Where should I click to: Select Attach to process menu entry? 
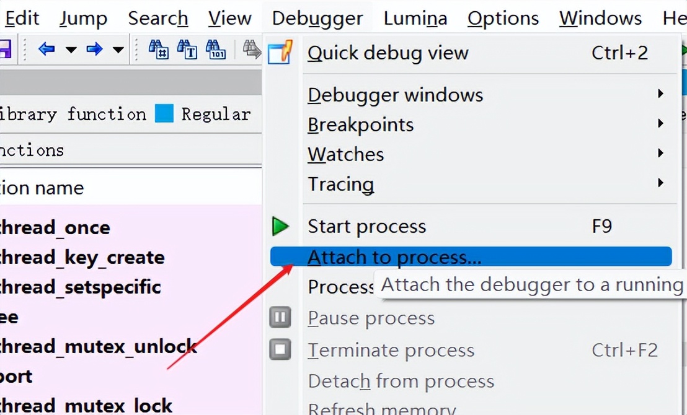pos(394,256)
